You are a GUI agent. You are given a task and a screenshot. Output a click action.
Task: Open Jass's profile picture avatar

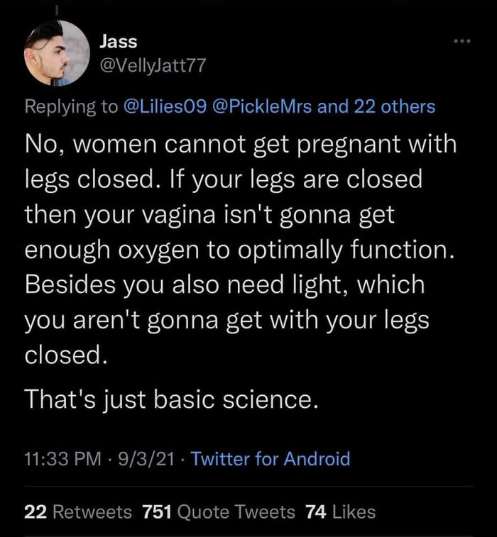[x=57, y=52]
